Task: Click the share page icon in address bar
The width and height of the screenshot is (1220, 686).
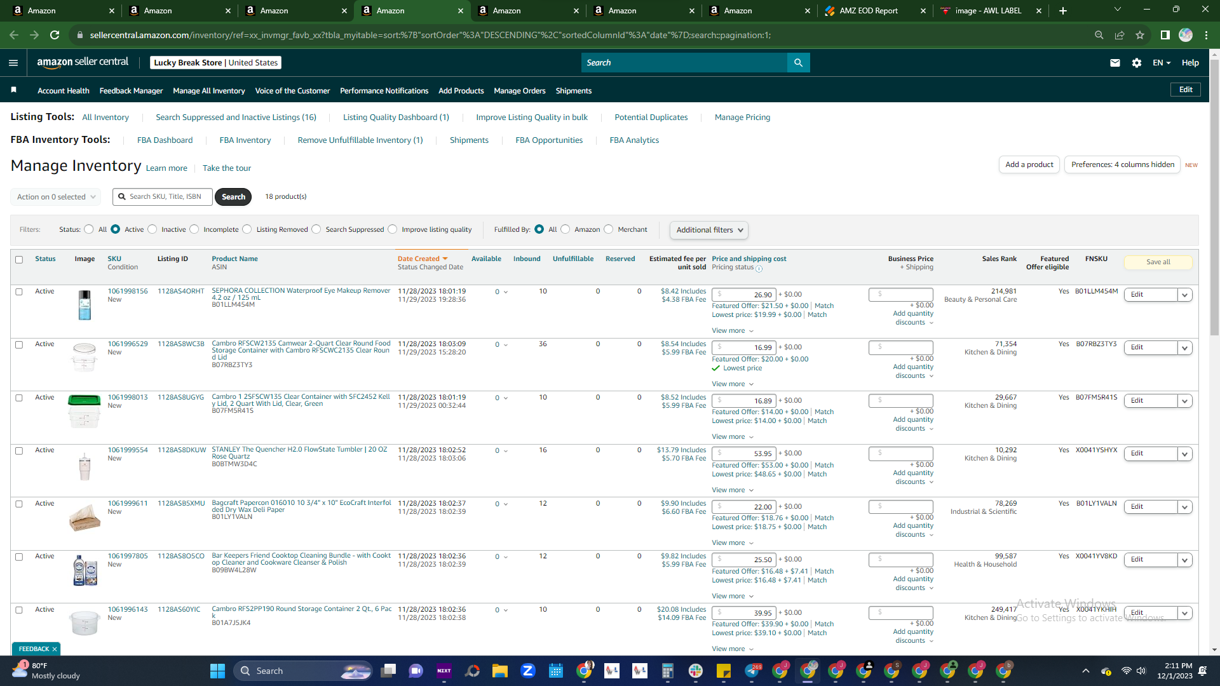Action: pos(1120,35)
